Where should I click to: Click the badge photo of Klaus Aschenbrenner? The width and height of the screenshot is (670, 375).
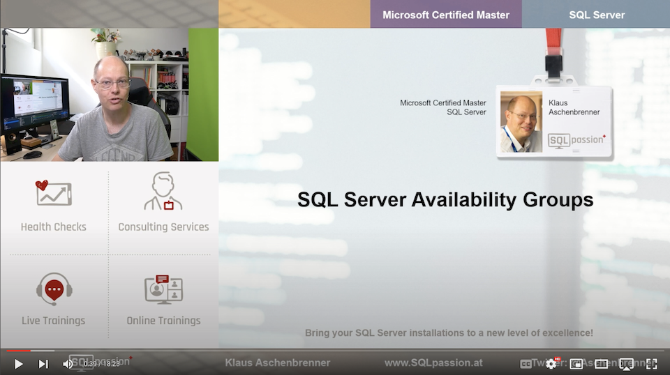(521, 121)
